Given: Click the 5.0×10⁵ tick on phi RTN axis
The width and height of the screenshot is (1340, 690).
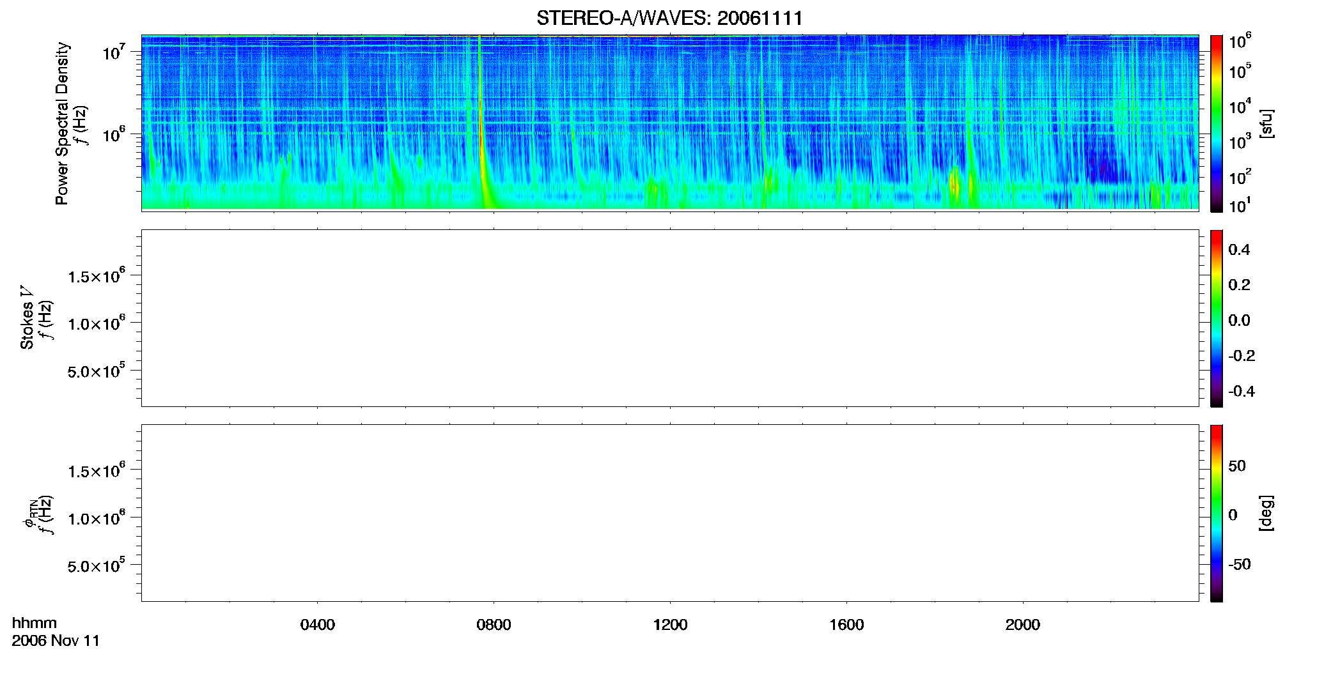Looking at the screenshot, I should coord(97,565).
